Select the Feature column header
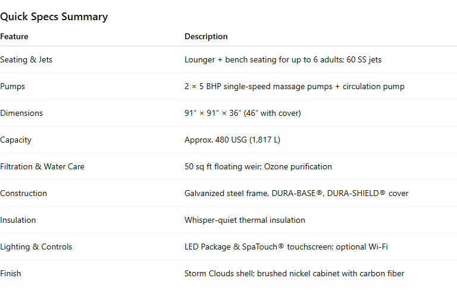The height and width of the screenshot is (300, 457). tap(14, 36)
